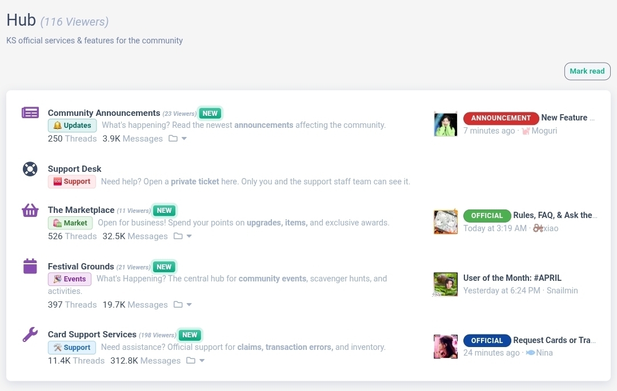Click the Mark read button
Viewport: 617px width, 391px height.
click(x=587, y=71)
